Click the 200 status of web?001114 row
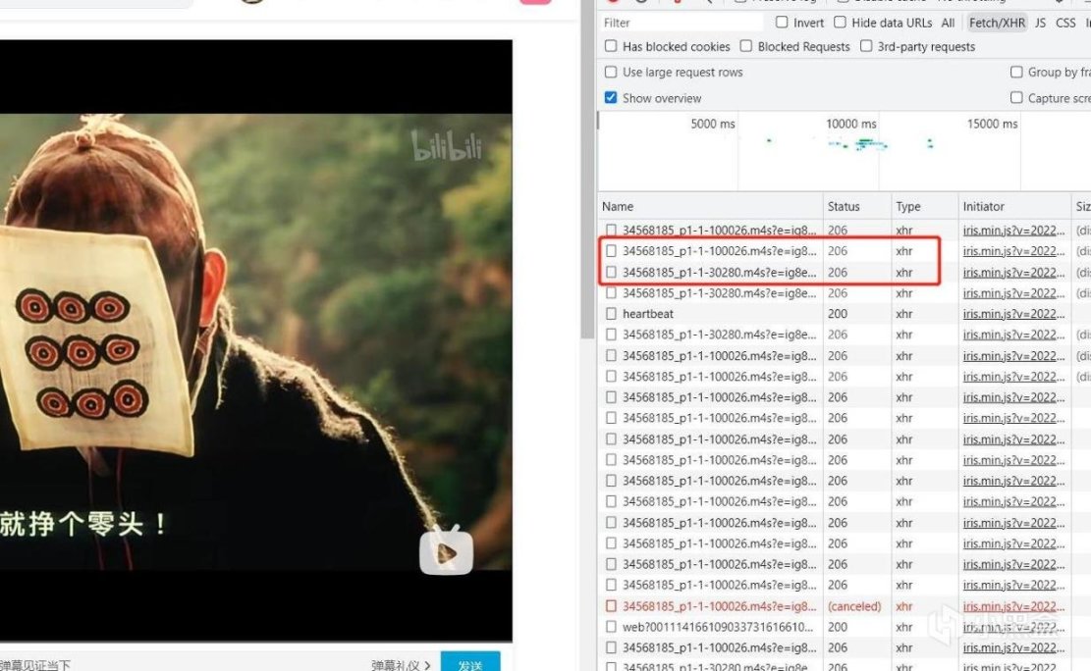 [838, 627]
